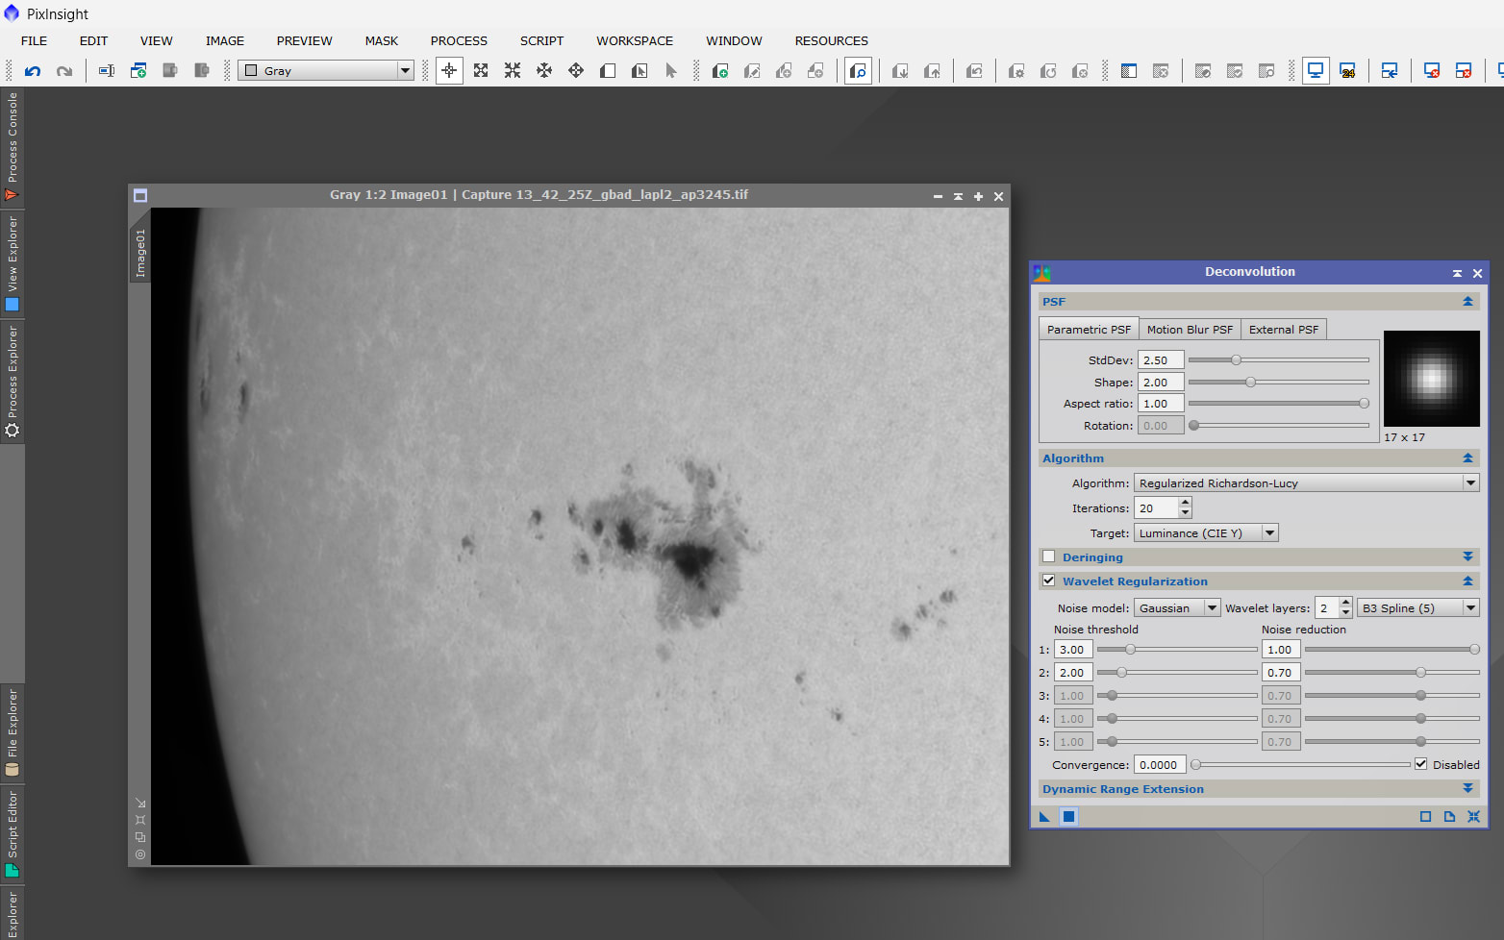
Task: Open the Algorithm dropdown Regularized Richardson-Lucy
Action: pos(1307,482)
